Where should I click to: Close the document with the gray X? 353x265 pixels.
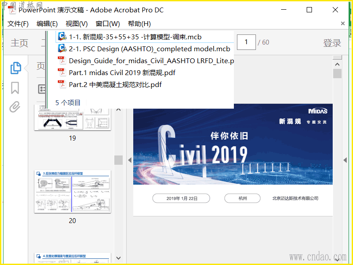[343, 23]
